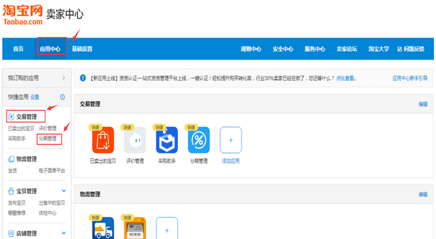Image resolution: width=436 pixels, height=239 pixels.
Task: Open 橱窗推荐 in sidebar
Action: (x=17, y=213)
